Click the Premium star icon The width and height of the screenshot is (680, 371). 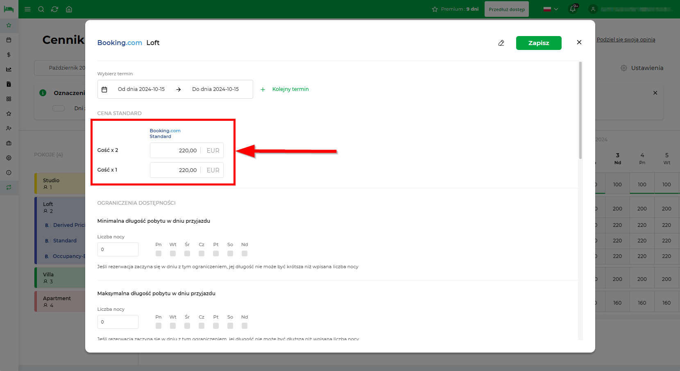click(x=435, y=9)
